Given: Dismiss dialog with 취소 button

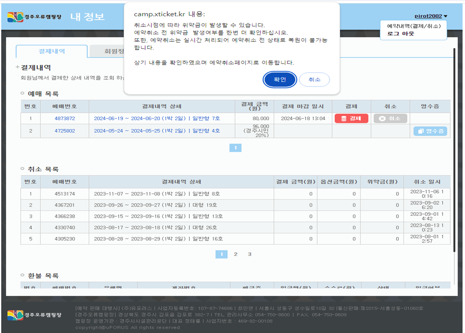Looking at the screenshot, I should click(x=314, y=80).
